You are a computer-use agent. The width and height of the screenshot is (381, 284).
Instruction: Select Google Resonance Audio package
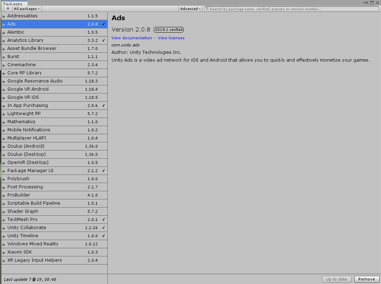(x=55, y=81)
